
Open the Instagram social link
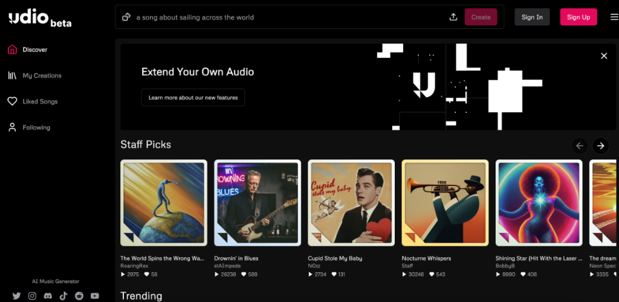click(x=32, y=295)
